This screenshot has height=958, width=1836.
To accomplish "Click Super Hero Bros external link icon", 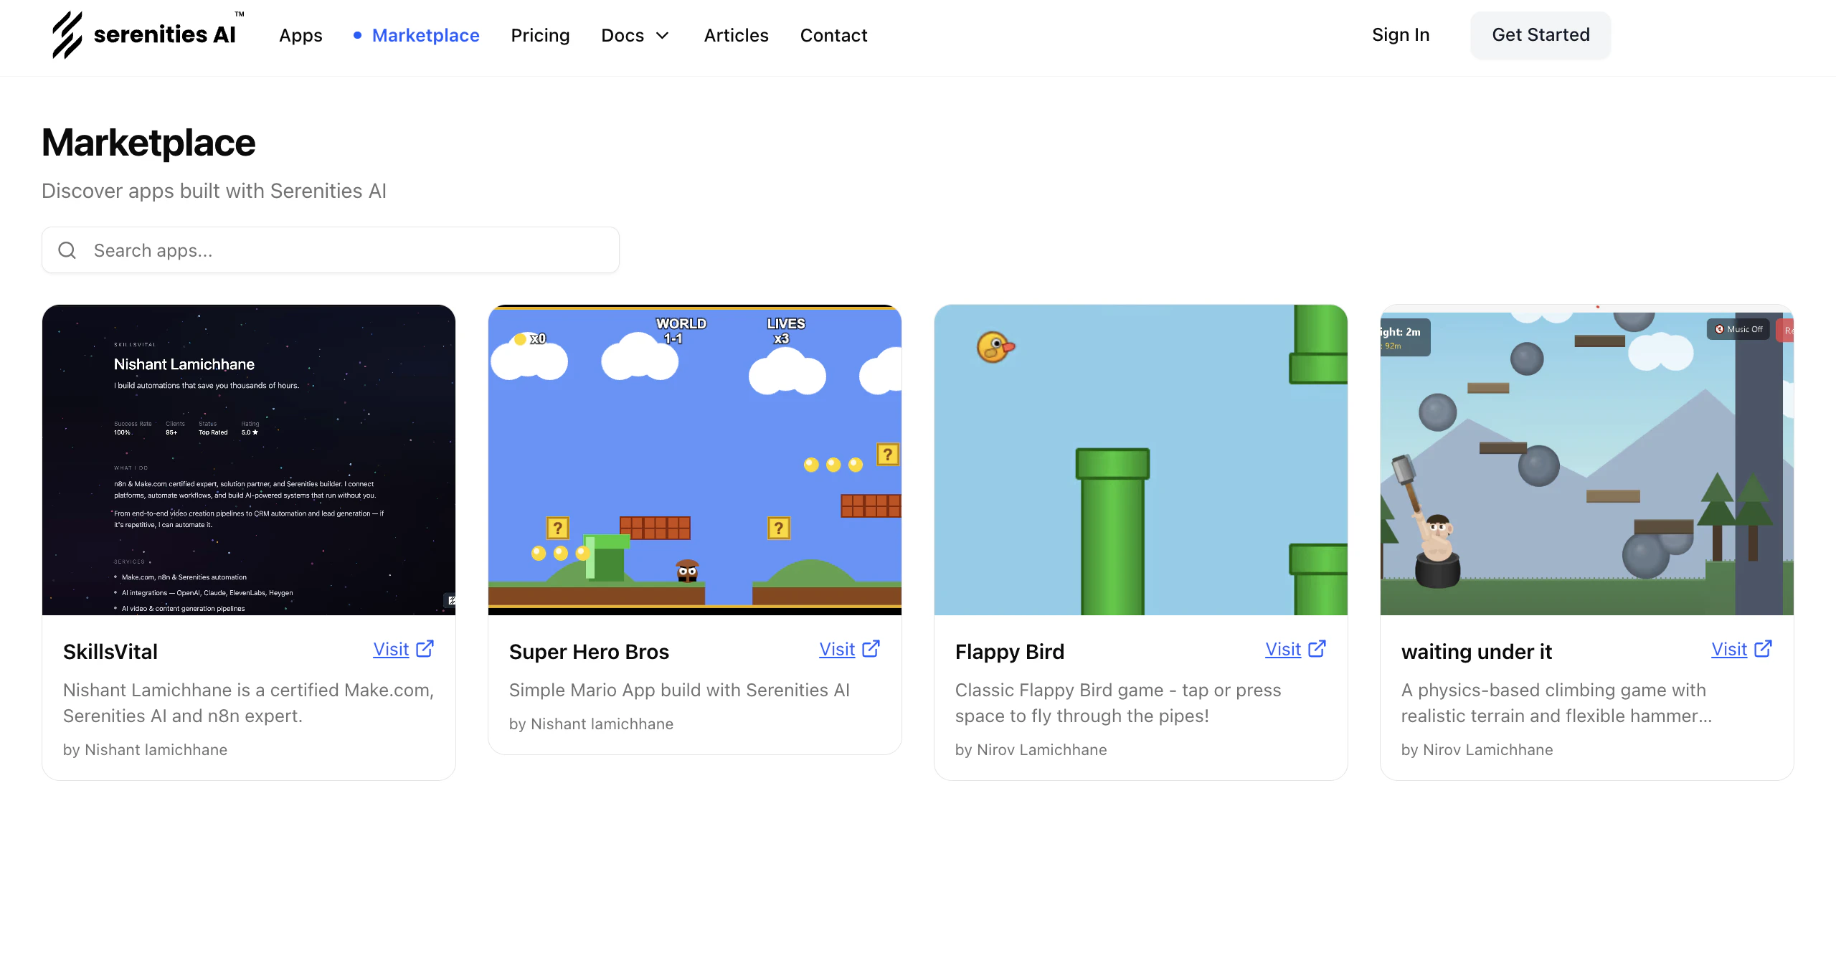I will (x=871, y=649).
